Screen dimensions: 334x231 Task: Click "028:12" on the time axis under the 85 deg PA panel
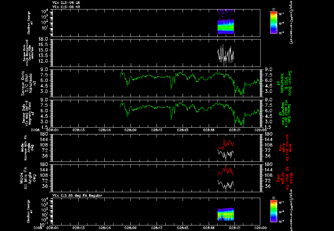(x=157, y=228)
